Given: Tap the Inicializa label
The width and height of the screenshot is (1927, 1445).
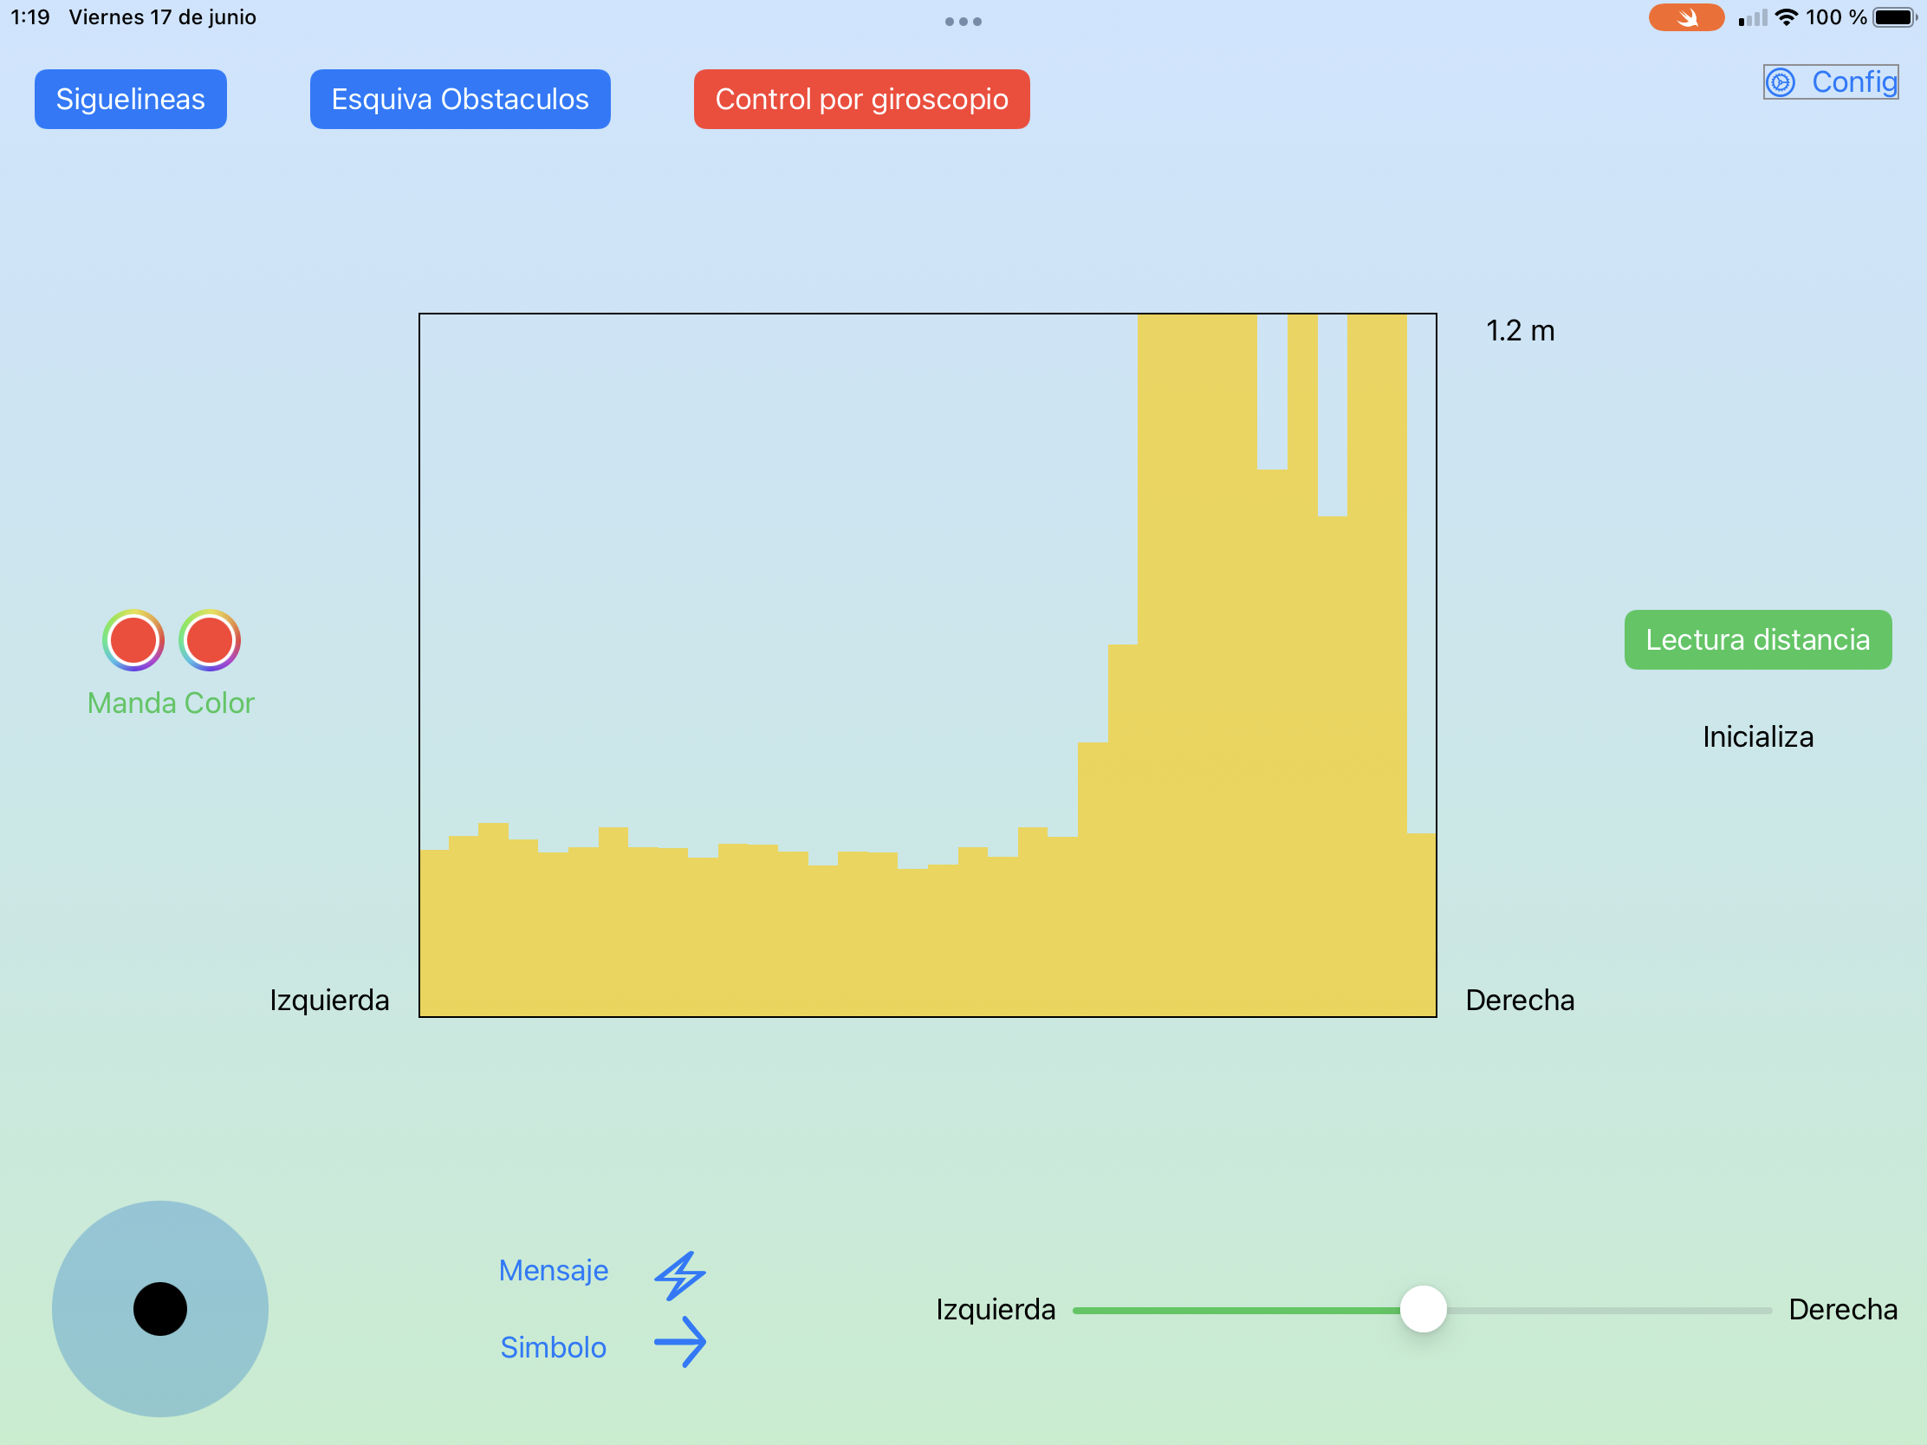Looking at the screenshot, I should 1757,737.
